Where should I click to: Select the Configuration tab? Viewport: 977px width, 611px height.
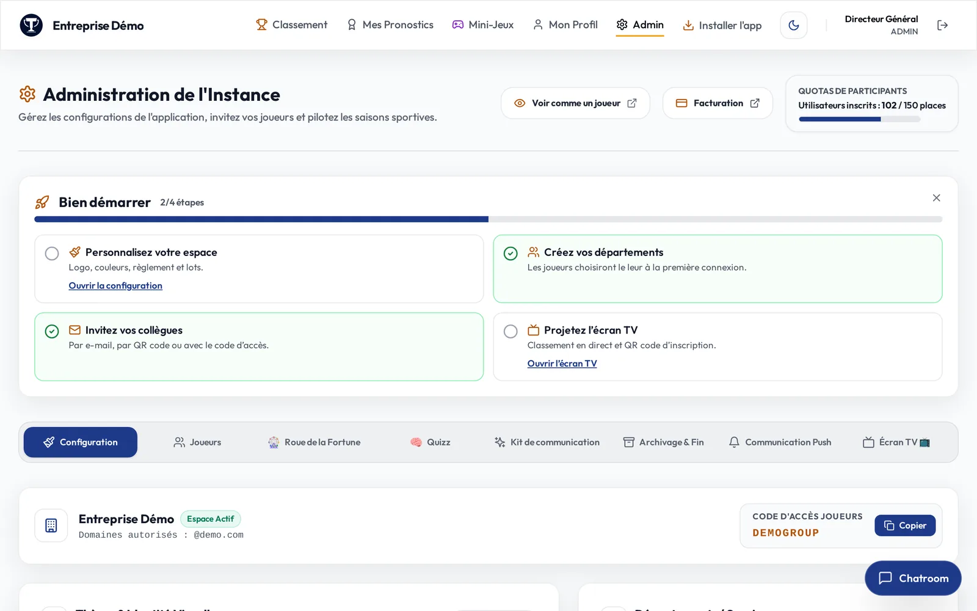click(x=81, y=442)
